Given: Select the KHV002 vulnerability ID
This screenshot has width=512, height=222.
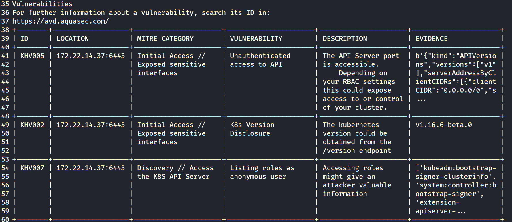Looking at the screenshot, I should click(32, 125).
